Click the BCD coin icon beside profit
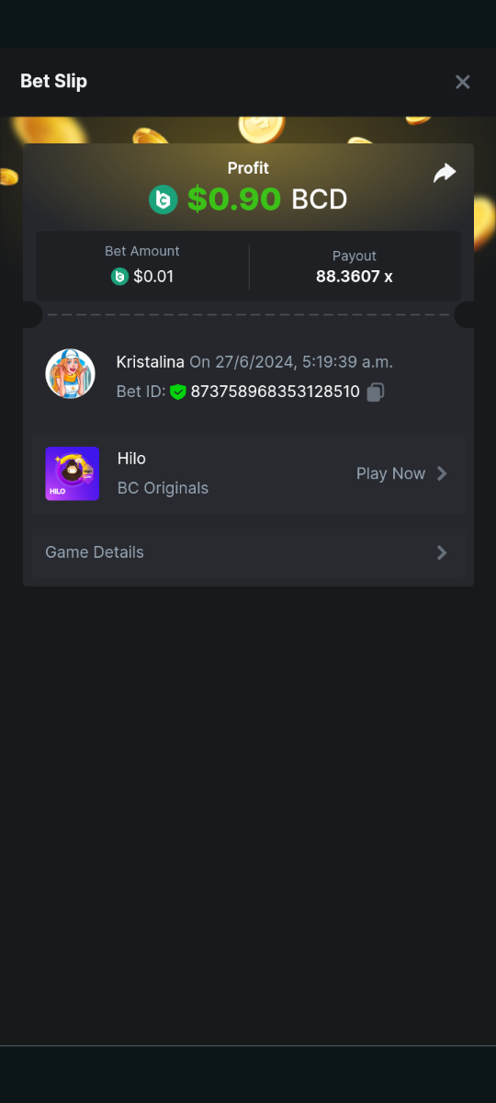Image resolution: width=496 pixels, height=1103 pixels. [x=163, y=199]
